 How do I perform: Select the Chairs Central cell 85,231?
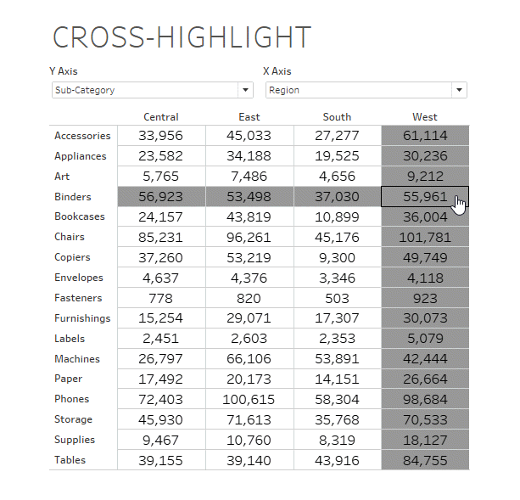(161, 238)
